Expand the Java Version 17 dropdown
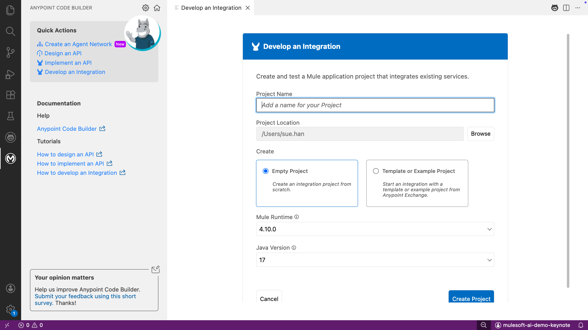Viewport: 588px width, 330px height. [375, 260]
